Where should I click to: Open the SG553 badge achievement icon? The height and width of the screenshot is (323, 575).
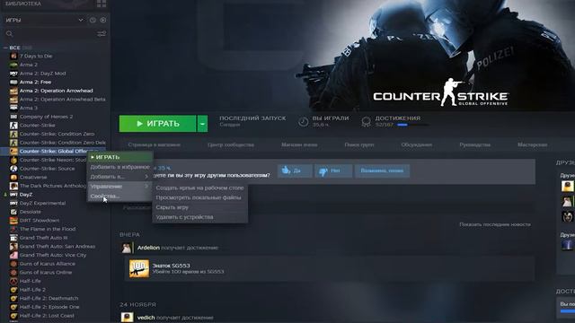click(139, 268)
